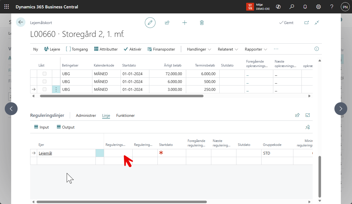Click the trash delete icon
This screenshot has height=204, width=352.
pos(202,23)
